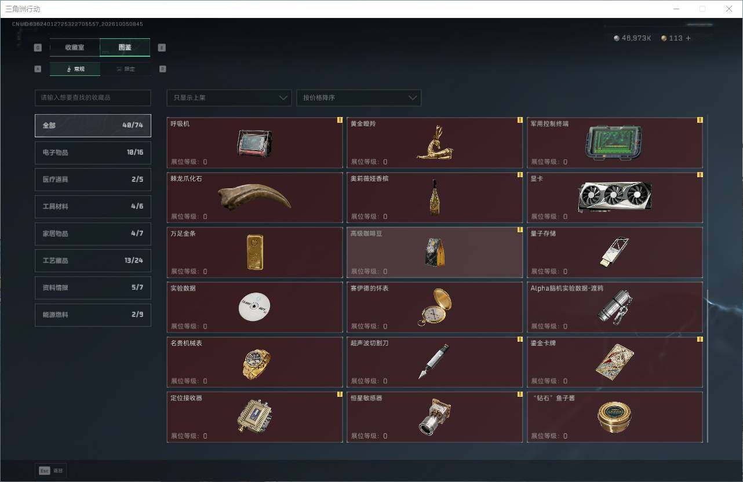Choose the 万足金条 gold bar icon
The width and height of the screenshot is (743, 482).
click(254, 252)
